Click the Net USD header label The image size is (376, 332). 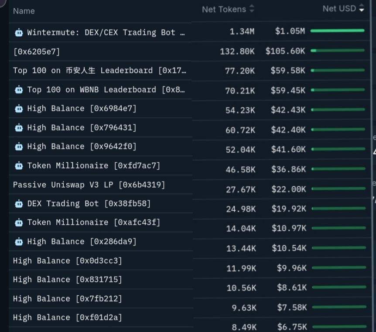[x=339, y=9]
